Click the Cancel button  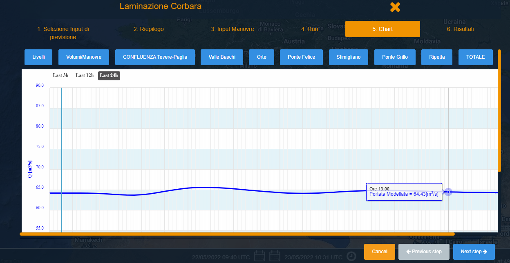click(380, 252)
